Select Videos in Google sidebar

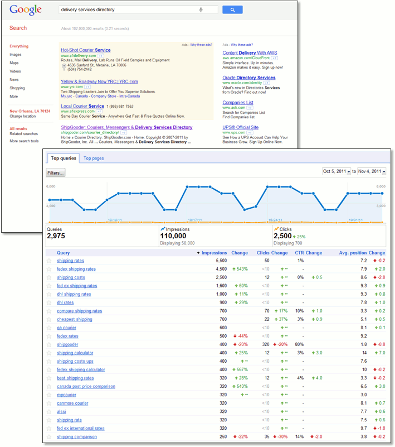pyautogui.click(x=15, y=71)
